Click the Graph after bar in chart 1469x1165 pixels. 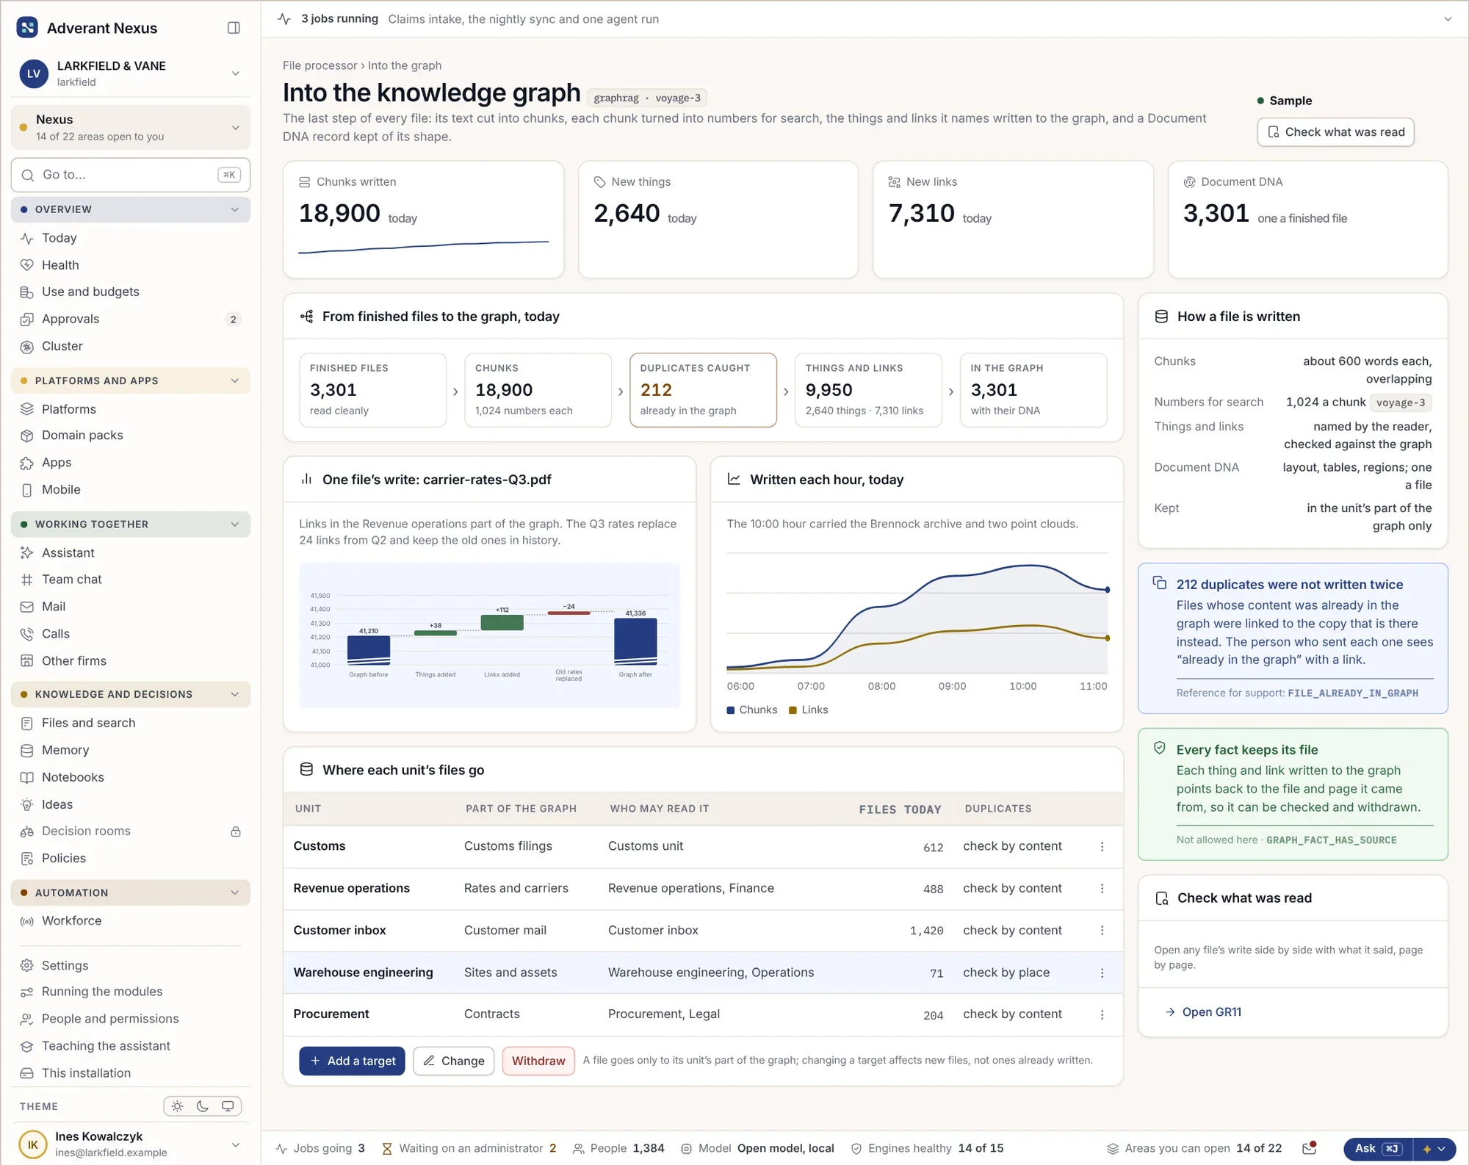click(x=635, y=642)
